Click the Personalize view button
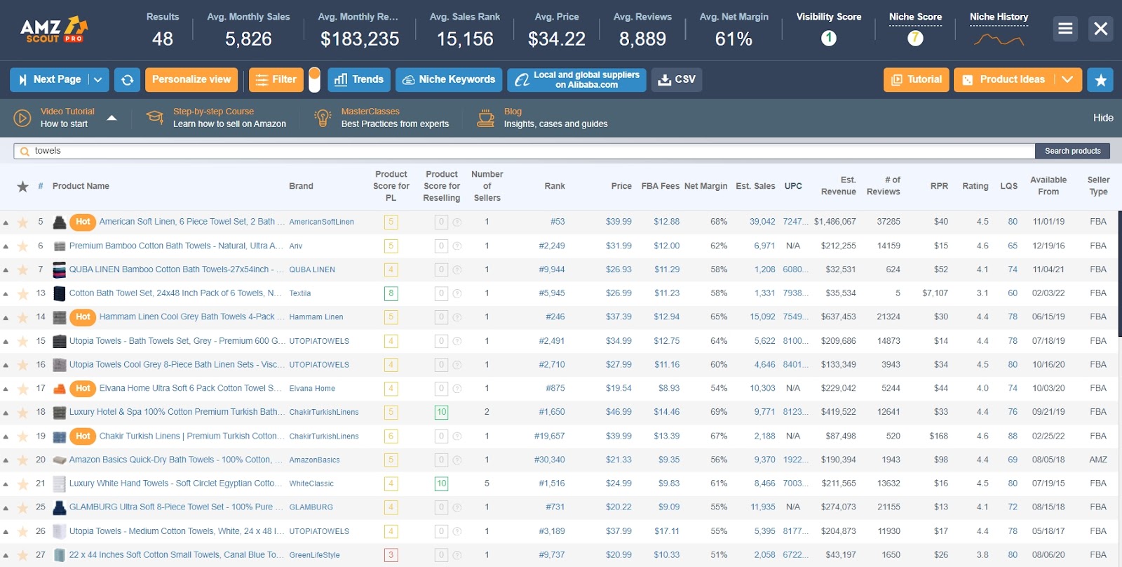Image resolution: width=1122 pixels, height=567 pixels. pyautogui.click(x=191, y=80)
